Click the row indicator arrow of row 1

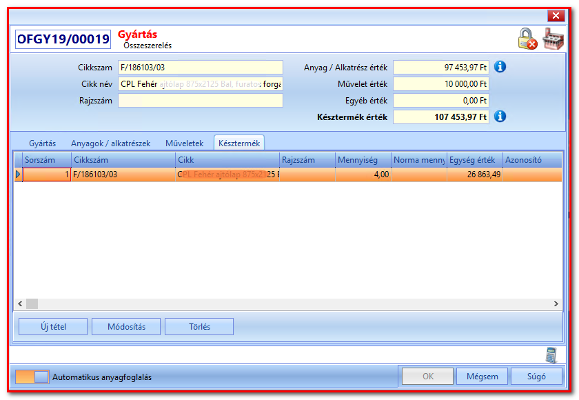click(x=18, y=174)
